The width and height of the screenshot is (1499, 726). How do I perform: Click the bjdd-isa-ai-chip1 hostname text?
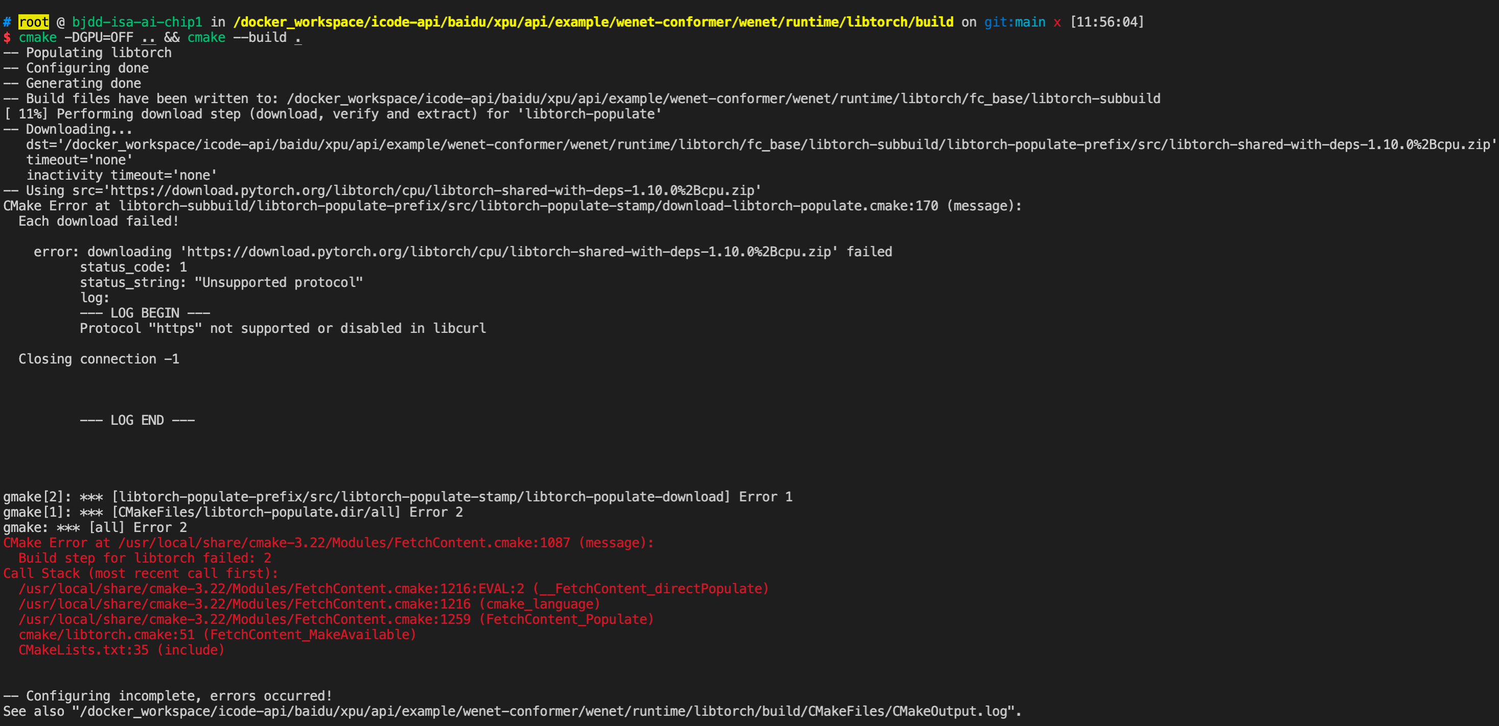point(137,22)
